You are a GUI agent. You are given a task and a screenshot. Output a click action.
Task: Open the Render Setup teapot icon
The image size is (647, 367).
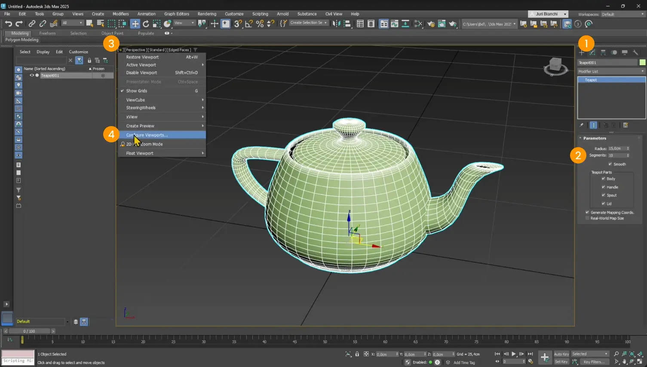[431, 24]
